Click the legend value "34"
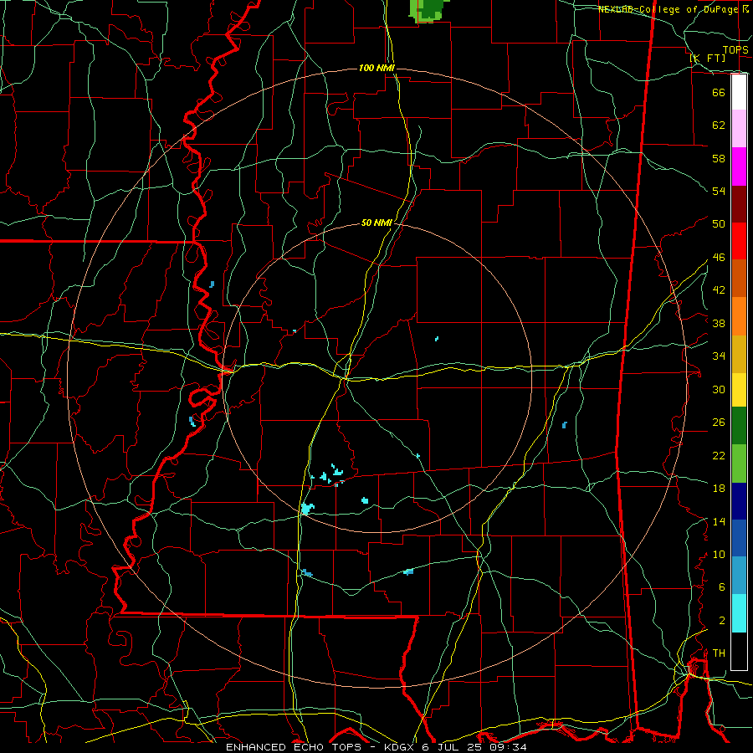Screen dimensions: 753x753 pyautogui.click(x=719, y=356)
